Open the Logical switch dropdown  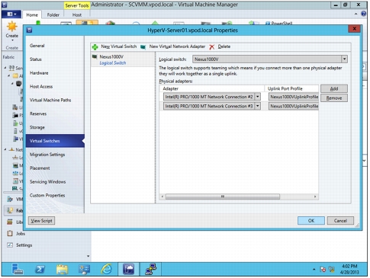[344, 59]
